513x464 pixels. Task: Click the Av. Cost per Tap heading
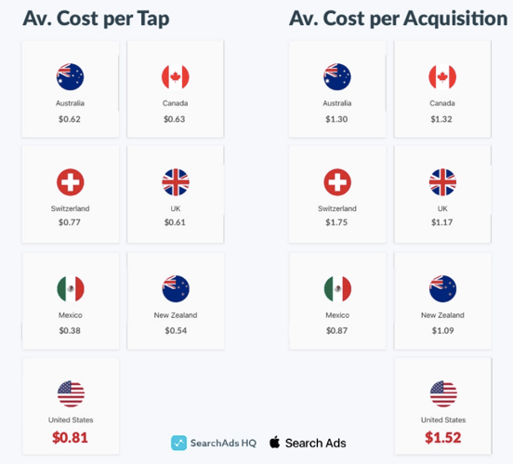click(x=97, y=19)
